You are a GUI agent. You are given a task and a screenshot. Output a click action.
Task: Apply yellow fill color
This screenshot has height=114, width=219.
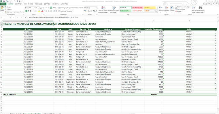pyautogui.click(x=39, y=11)
